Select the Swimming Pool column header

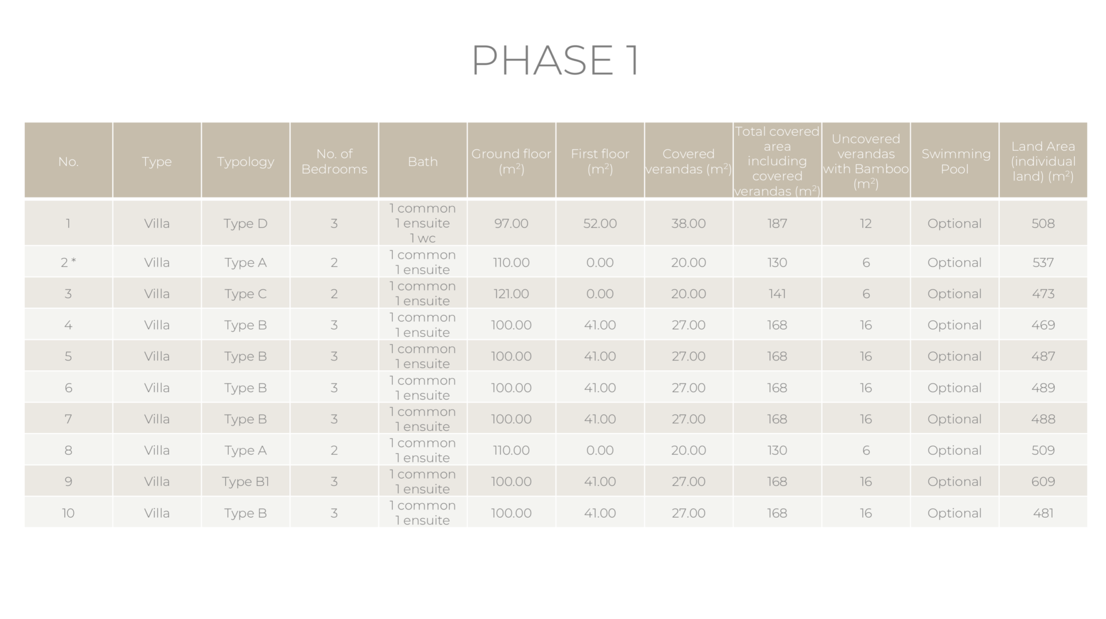coord(955,162)
